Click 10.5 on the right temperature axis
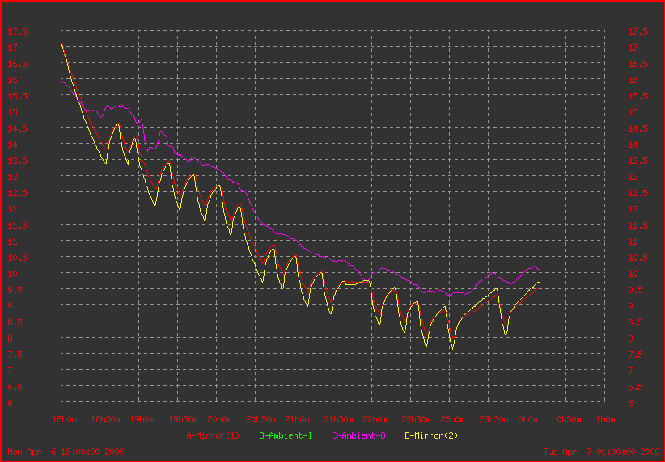Screen dimensions: 665x462 [637, 258]
